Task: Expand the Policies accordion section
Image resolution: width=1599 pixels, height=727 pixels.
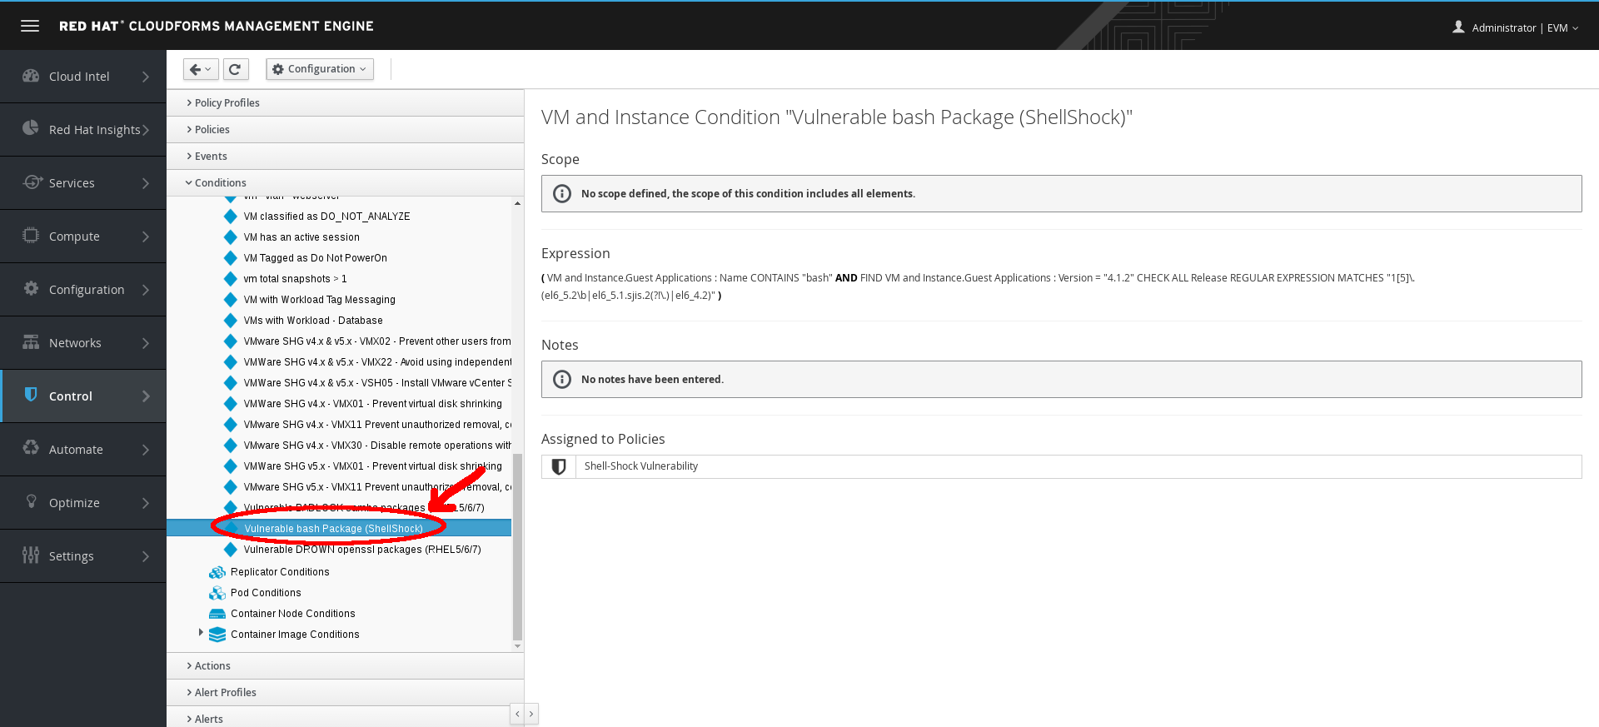Action: point(345,129)
